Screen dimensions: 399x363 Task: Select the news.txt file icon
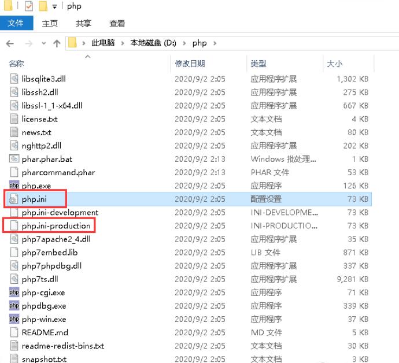14,132
